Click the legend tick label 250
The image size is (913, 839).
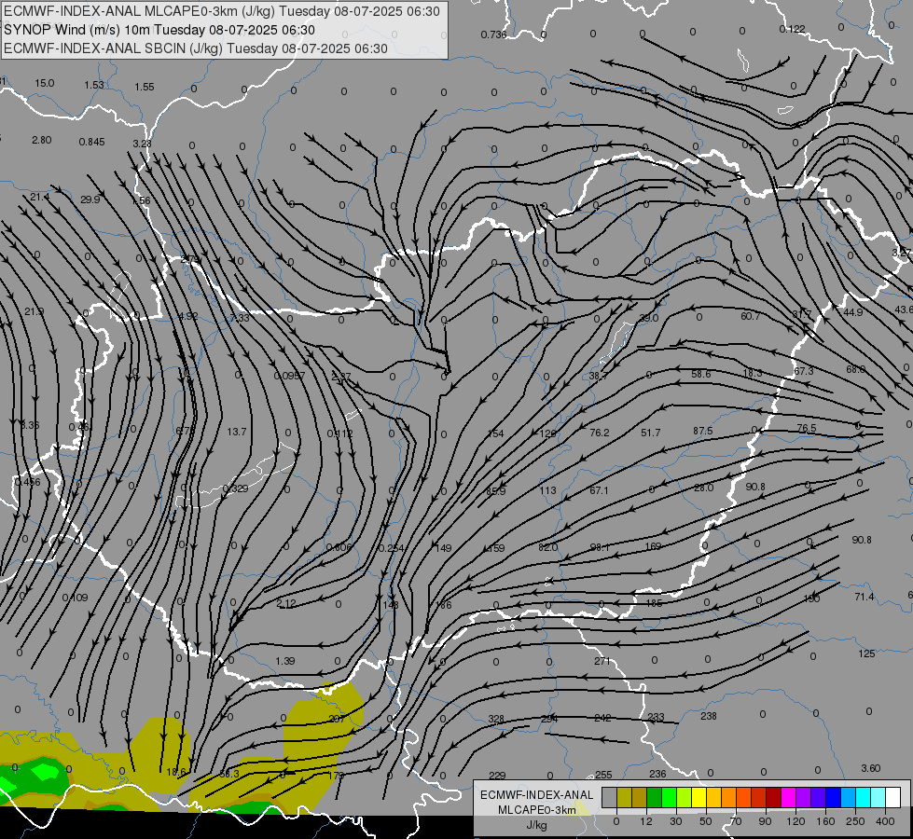855,821
